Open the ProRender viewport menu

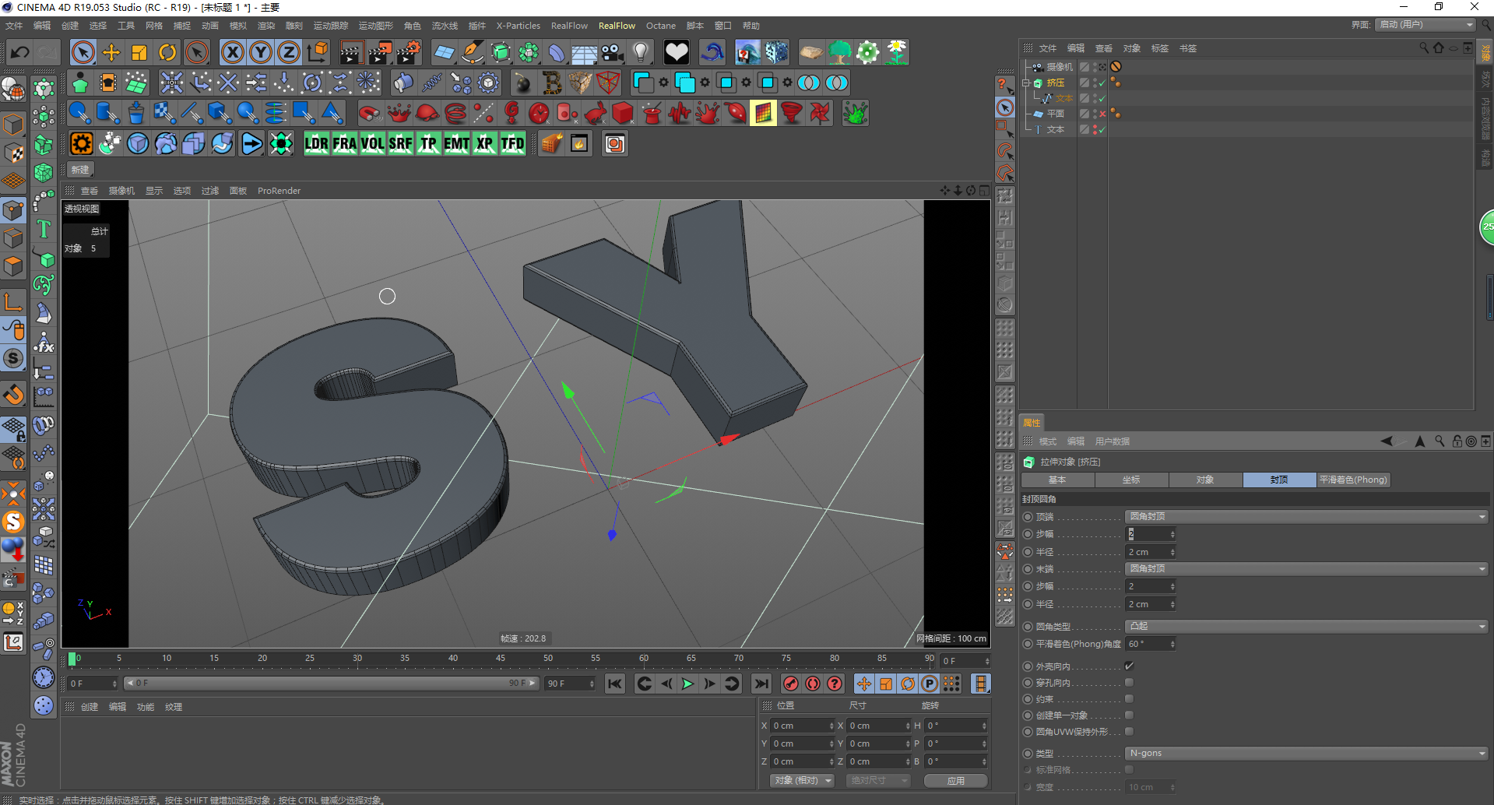(x=279, y=191)
